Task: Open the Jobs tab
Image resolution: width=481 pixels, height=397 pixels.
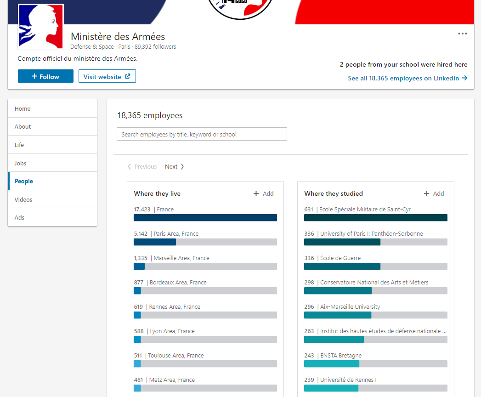Action: point(52,163)
